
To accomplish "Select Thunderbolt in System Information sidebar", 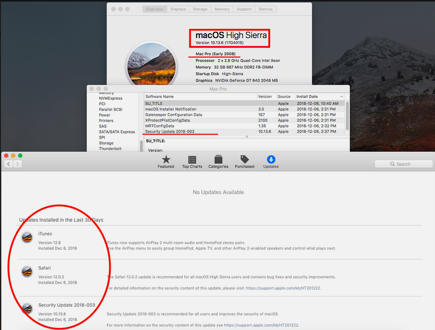I will point(110,148).
